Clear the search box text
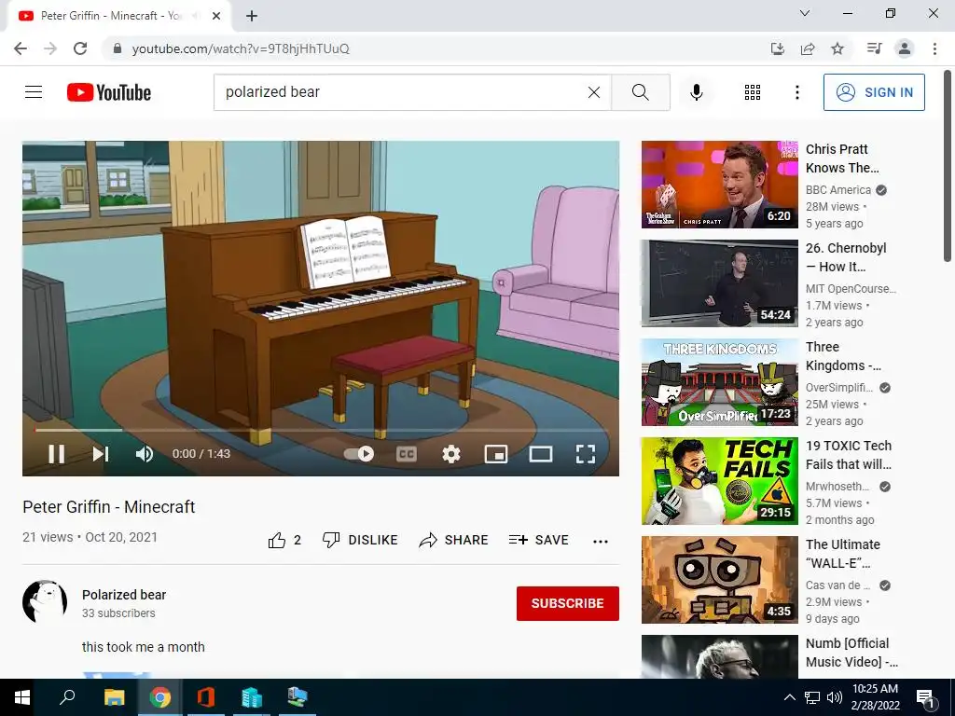This screenshot has width=955, height=716. 594,92
